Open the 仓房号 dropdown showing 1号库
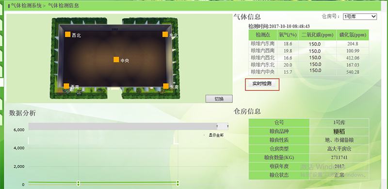The height and width of the screenshot is (189, 388). pos(360,17)
